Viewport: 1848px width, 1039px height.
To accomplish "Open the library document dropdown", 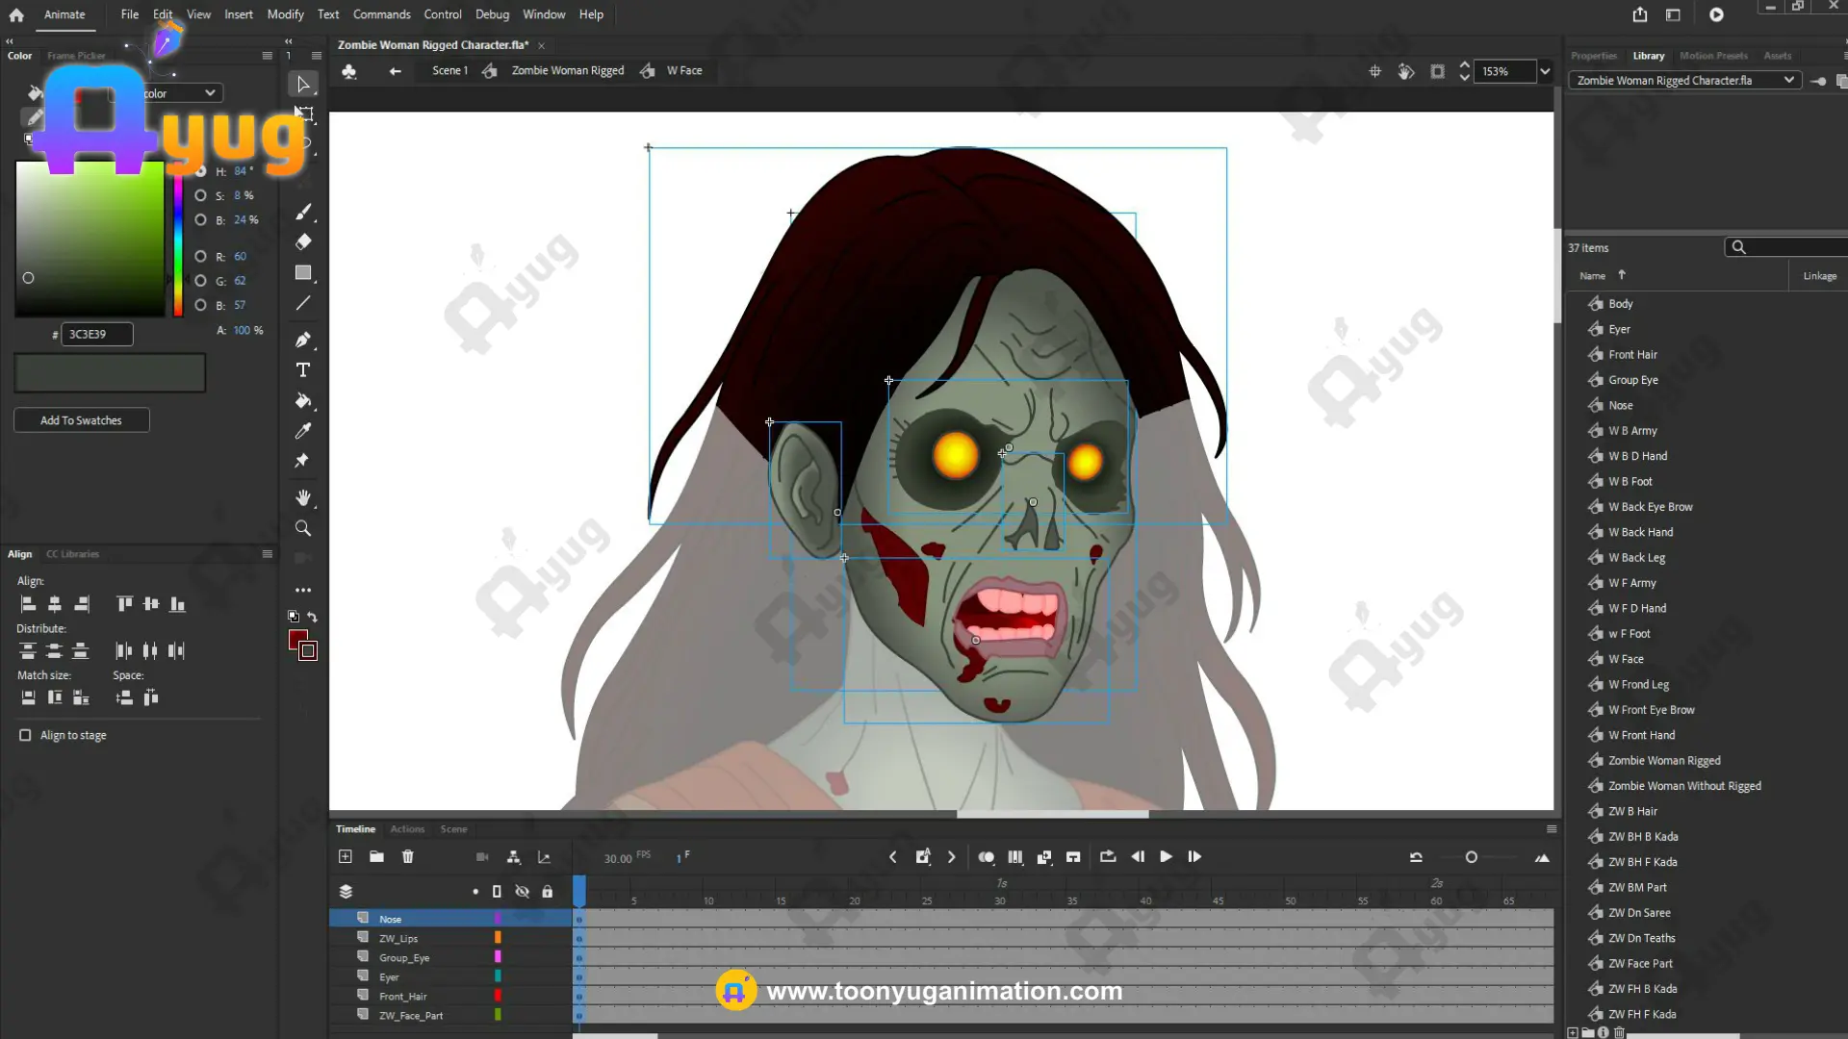I will (1788, 80).
